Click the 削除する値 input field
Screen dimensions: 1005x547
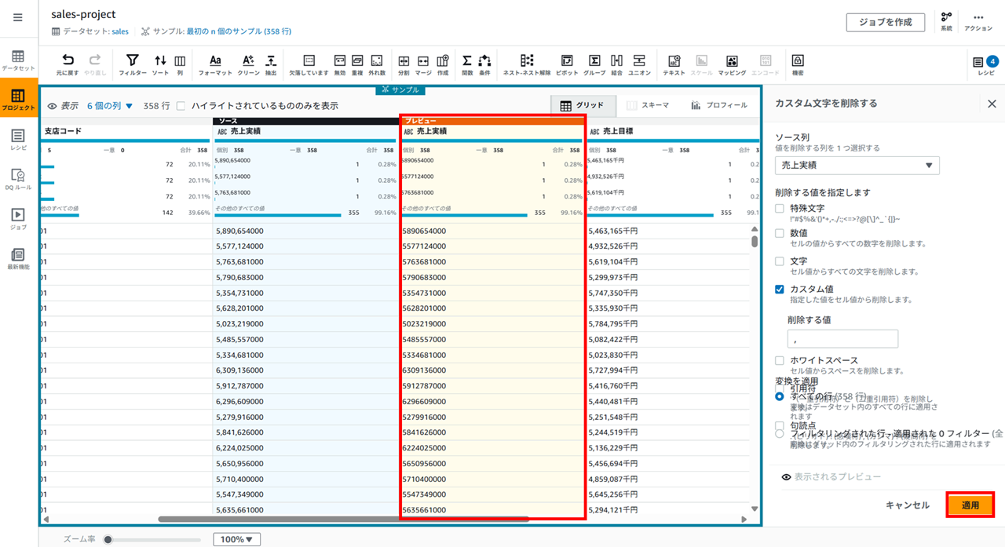pyautogui.click(x=842, y=338)
